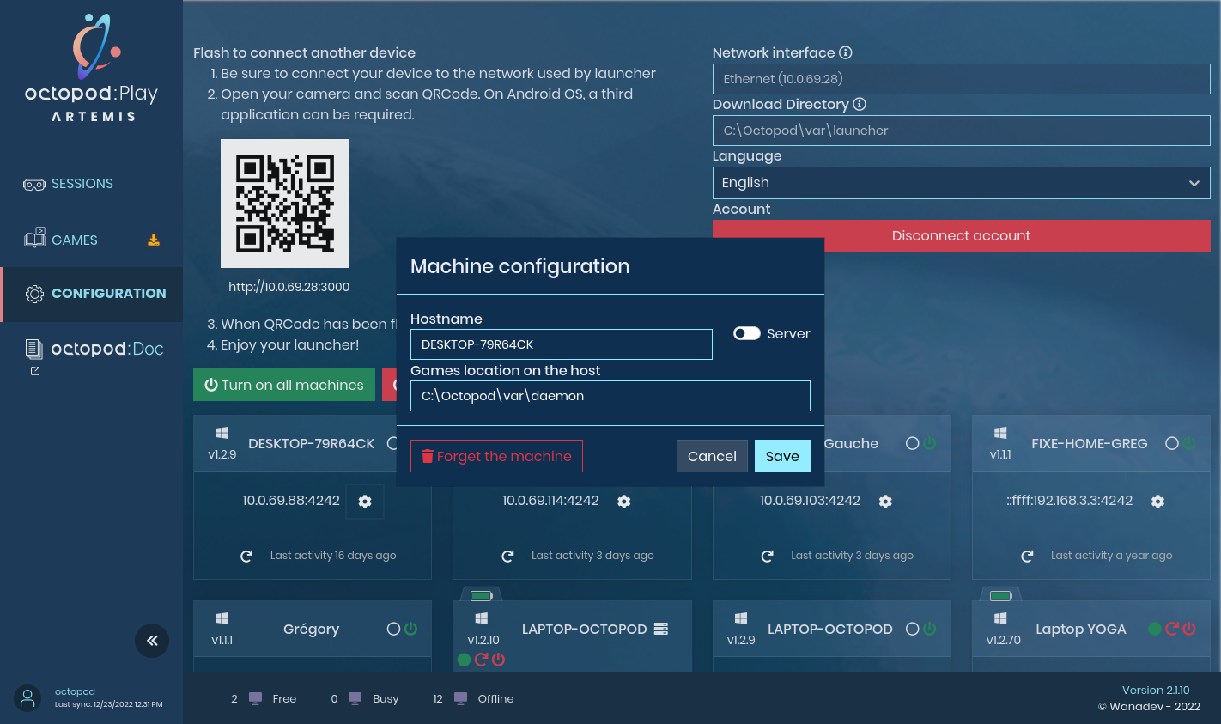
Task: Collapse the sidebar with the double chevron
Action: (x=152, y=641)
